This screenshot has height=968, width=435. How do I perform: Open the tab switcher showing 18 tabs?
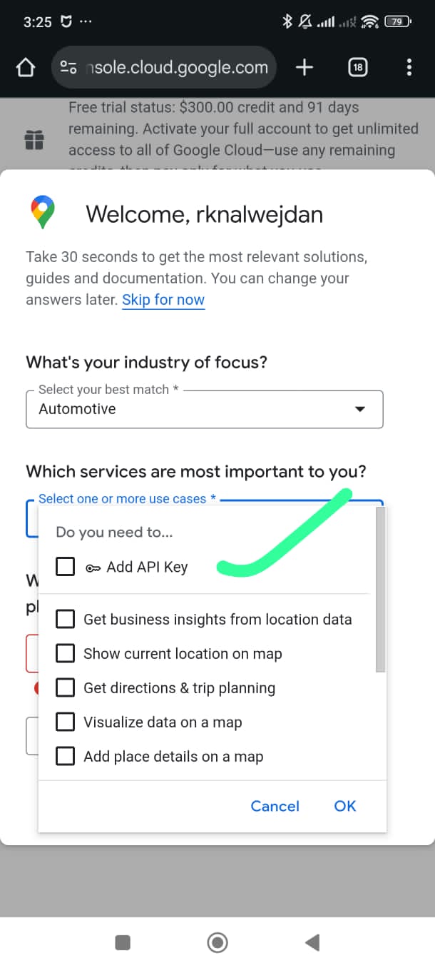click(357, 68)
